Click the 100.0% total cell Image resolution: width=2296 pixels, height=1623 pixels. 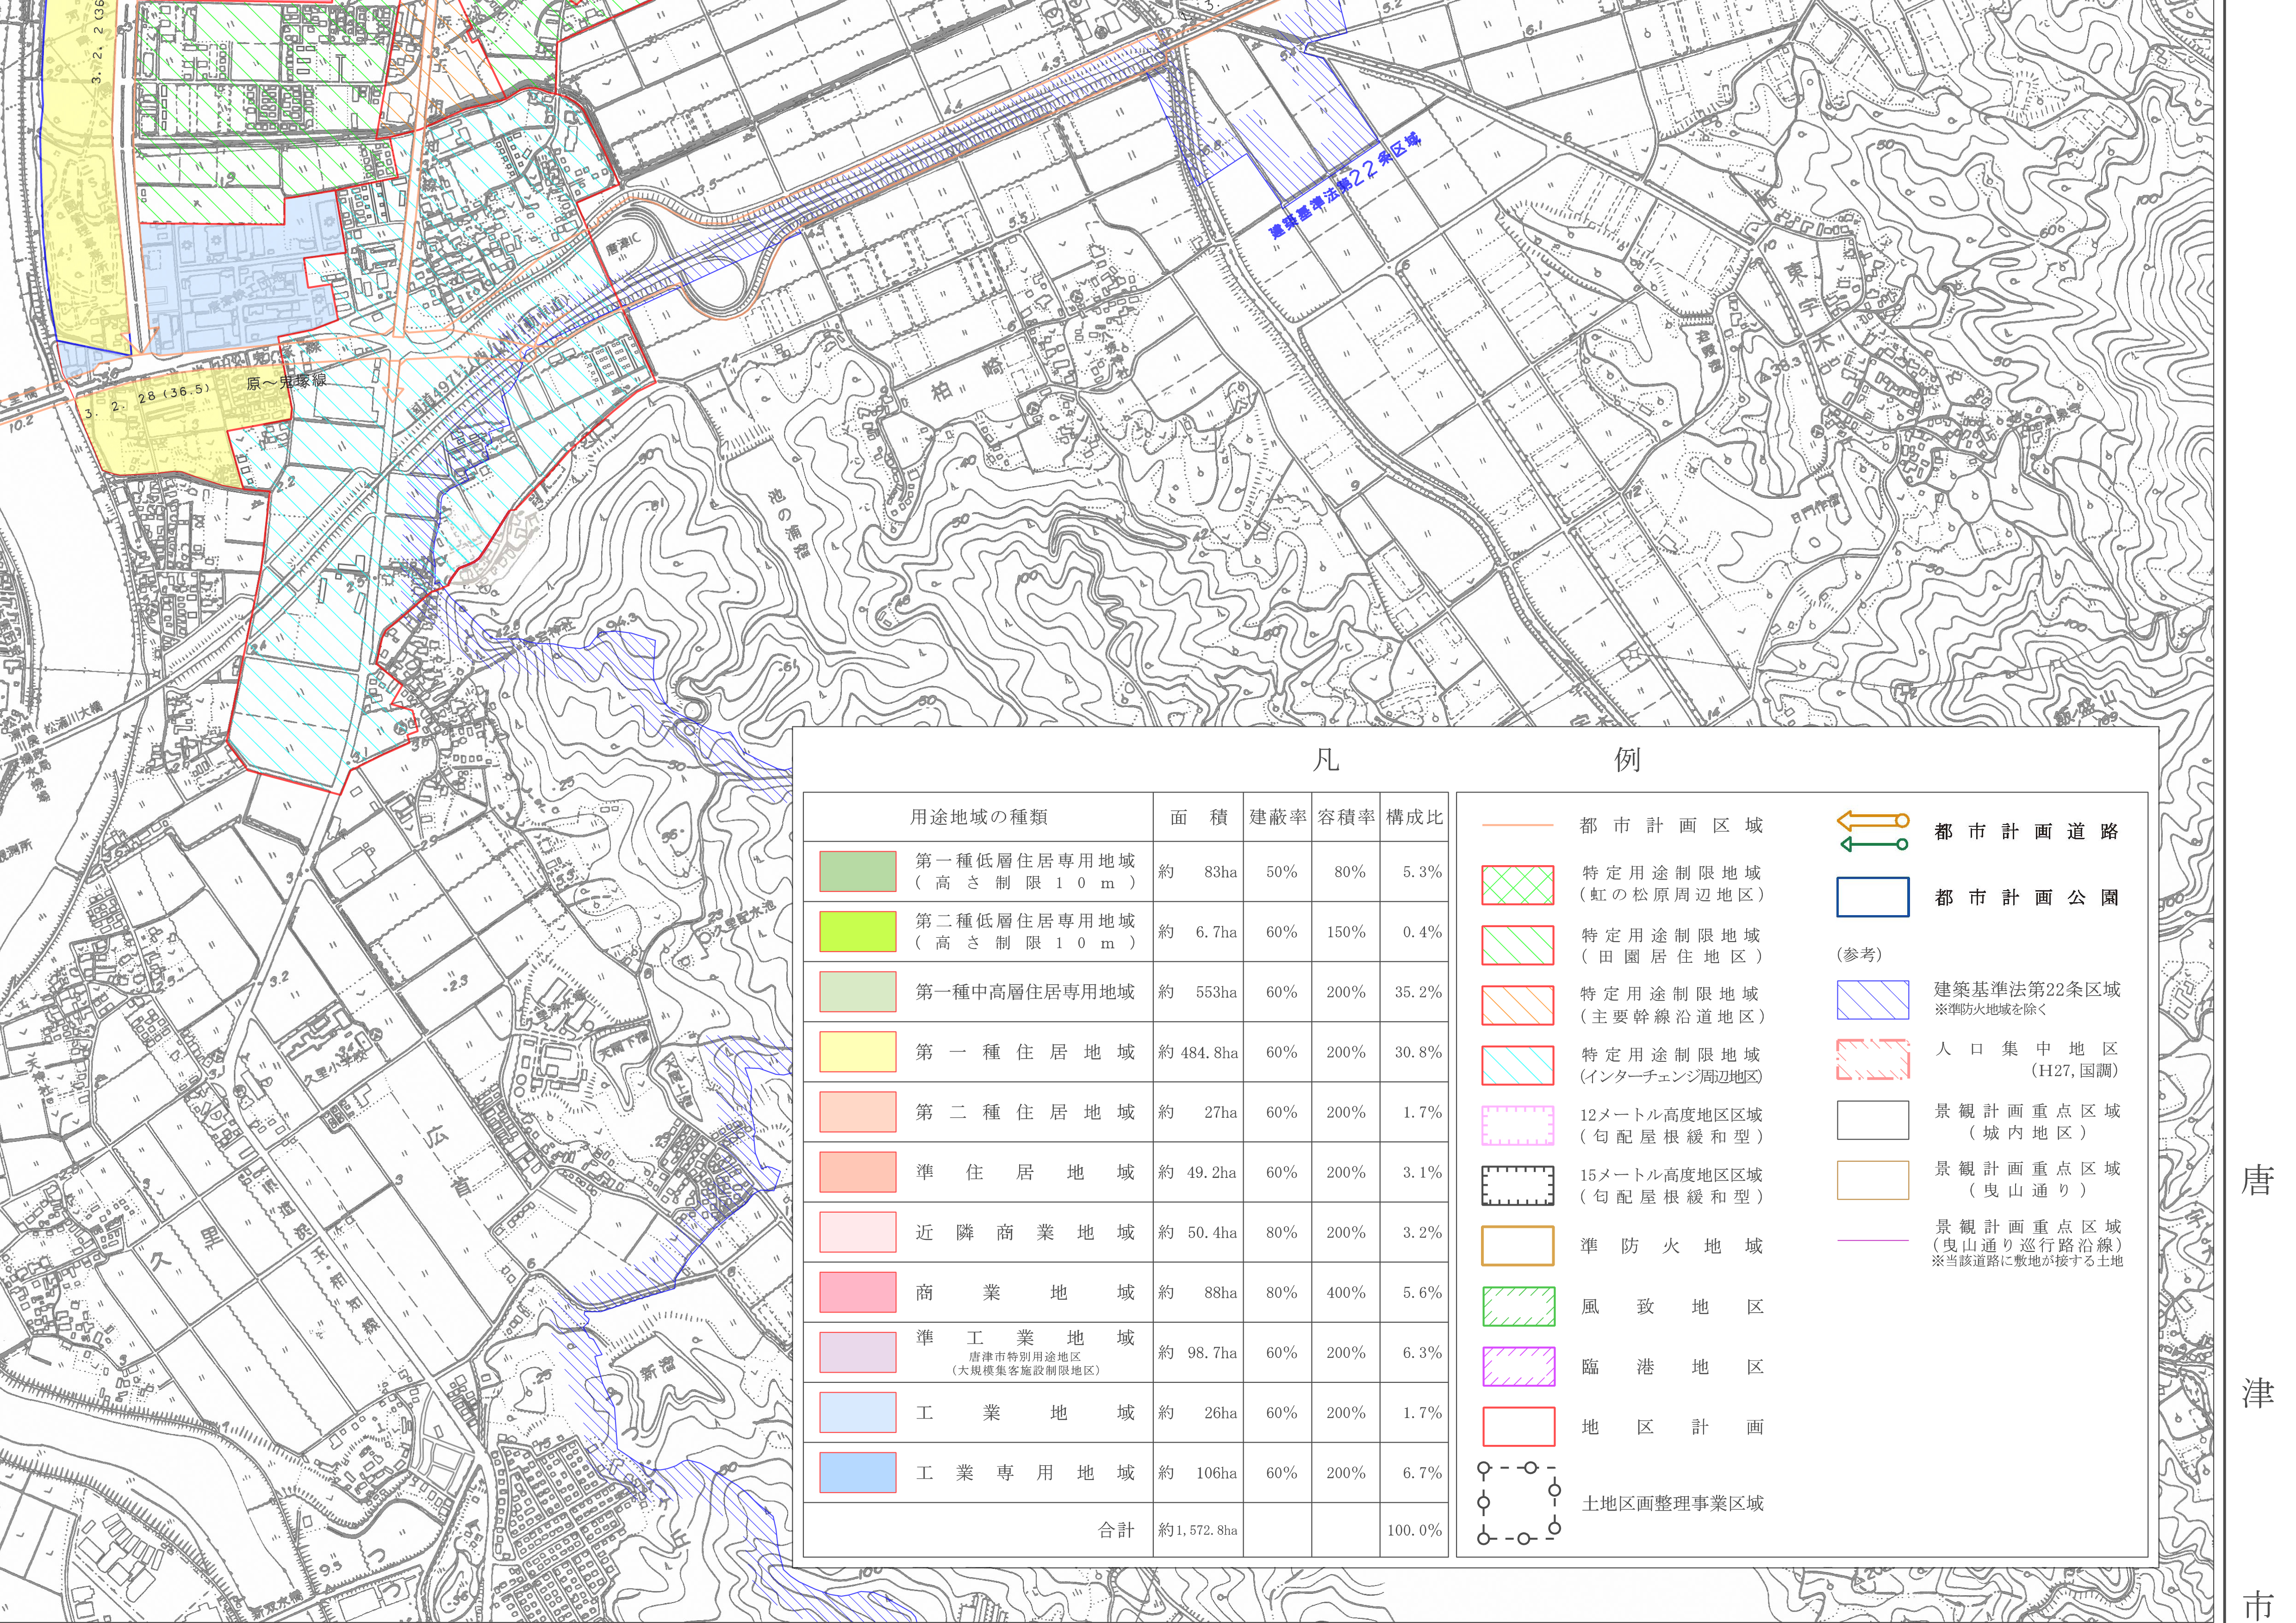point(1414,1530)
